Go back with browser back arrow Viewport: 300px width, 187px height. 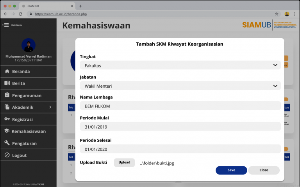[x=5, y=14]
